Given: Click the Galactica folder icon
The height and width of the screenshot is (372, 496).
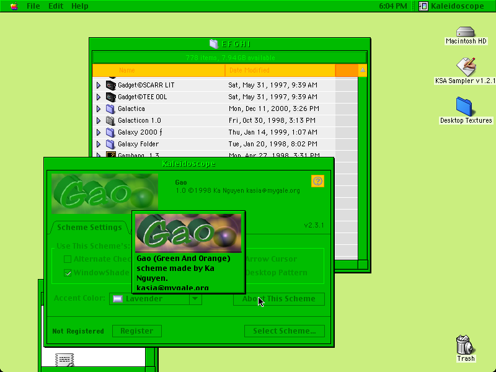Looking at the screenshot, I should pyautogui.click(x=110, y=109).
